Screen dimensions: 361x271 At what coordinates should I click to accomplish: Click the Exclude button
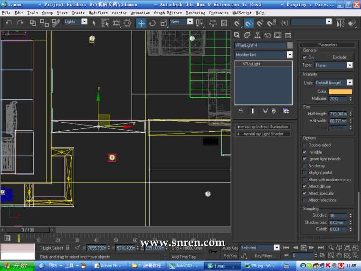point(339,57)
